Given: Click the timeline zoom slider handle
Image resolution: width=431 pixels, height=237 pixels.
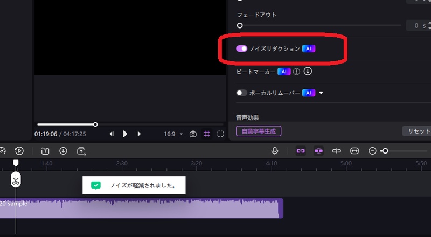Looking at the screenshot, I should pyautogui.click(x=385, y=151).
